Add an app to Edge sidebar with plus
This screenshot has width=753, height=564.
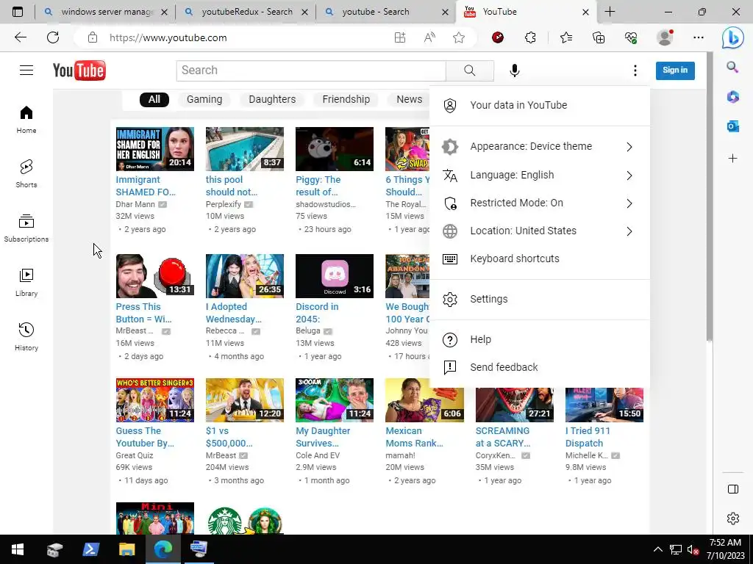point(732,159)
